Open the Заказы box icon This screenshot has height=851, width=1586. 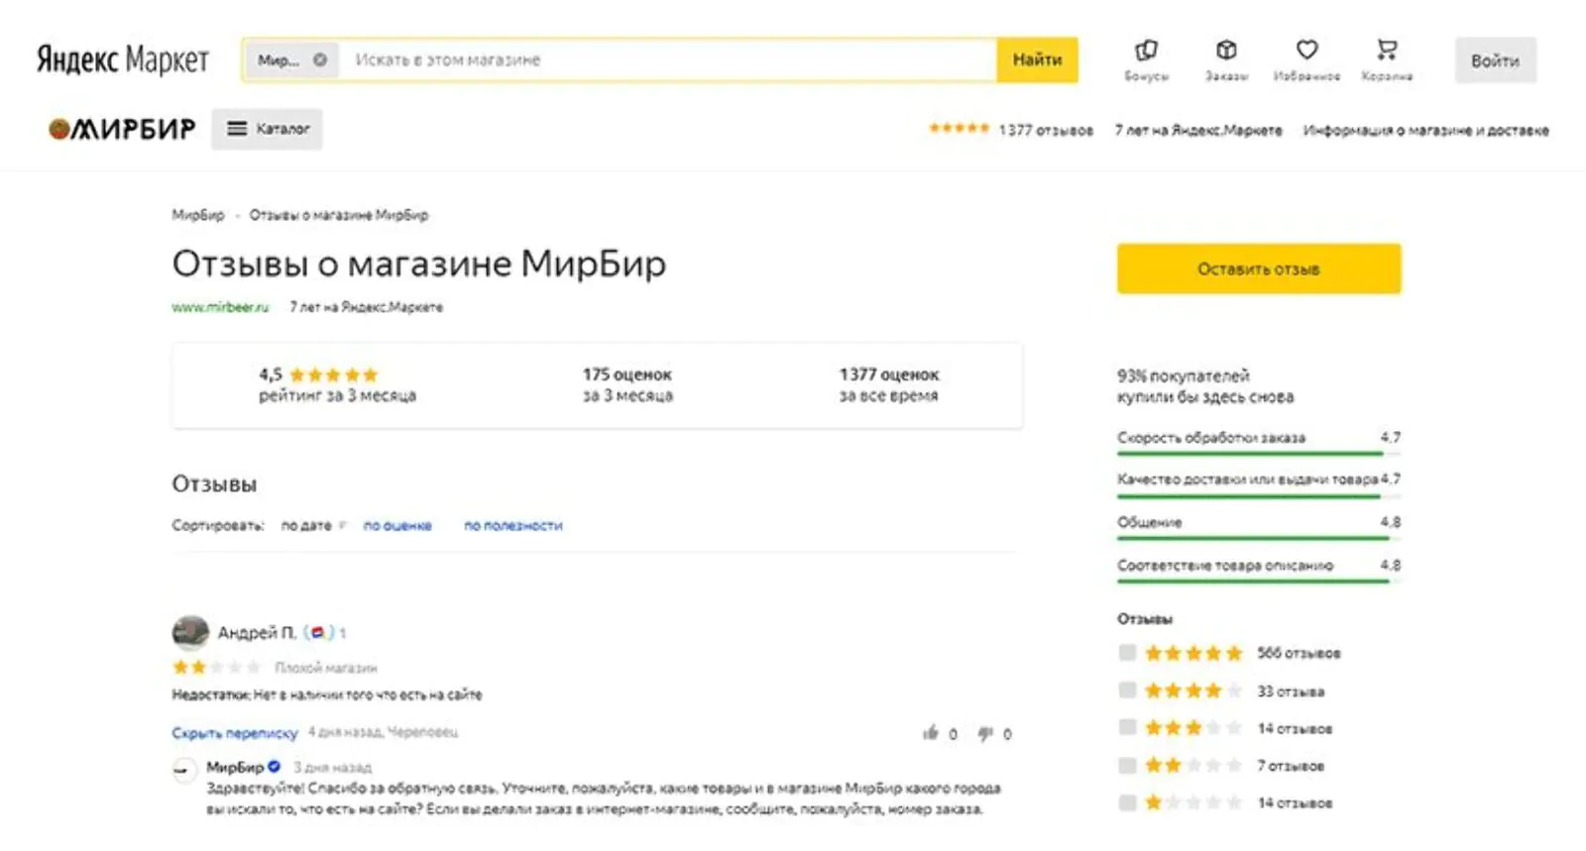[1226, 59]
